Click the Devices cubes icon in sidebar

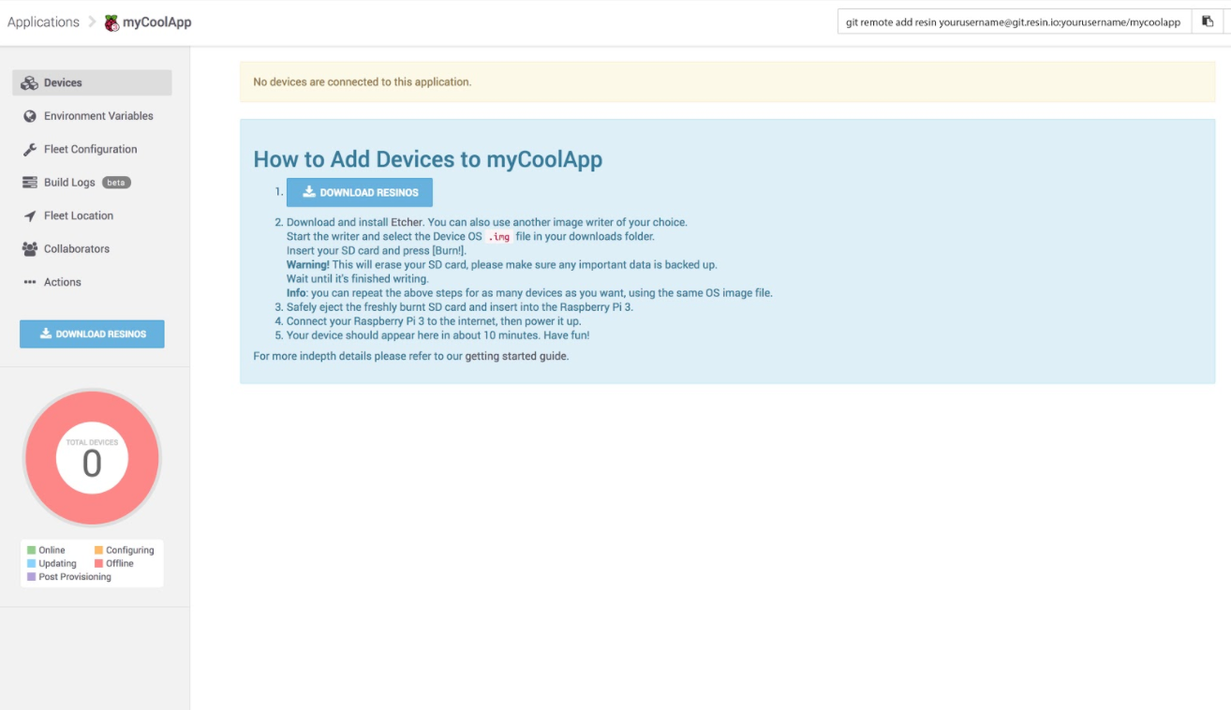pyautogui.click(x=29, y=83)
